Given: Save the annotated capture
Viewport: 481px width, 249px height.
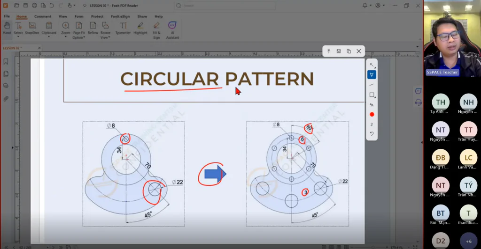Looking at the screenshot, I should point(339,51).
